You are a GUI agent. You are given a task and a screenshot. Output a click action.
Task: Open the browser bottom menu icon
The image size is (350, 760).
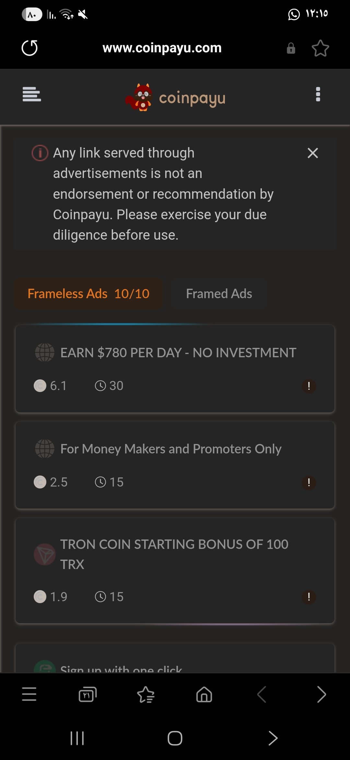coord(29,694)
